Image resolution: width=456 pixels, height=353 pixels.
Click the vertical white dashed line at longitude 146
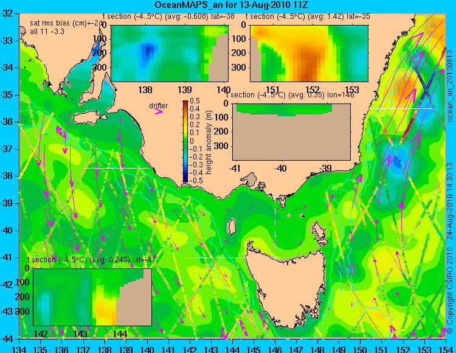[x=275, y=225]
